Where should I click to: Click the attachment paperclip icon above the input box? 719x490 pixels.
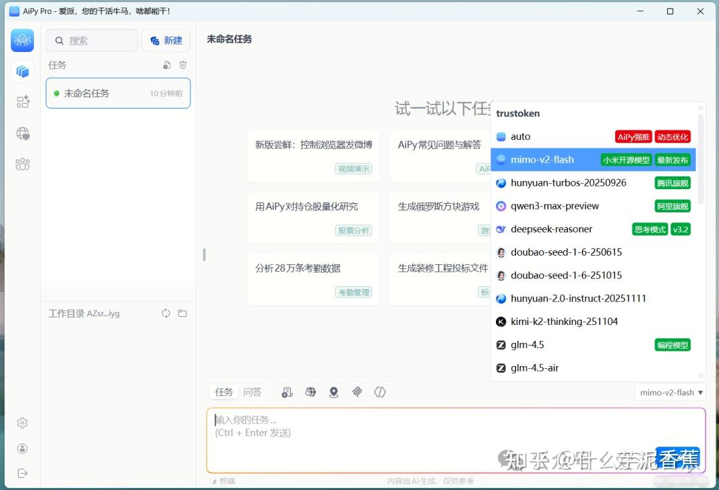357,392
